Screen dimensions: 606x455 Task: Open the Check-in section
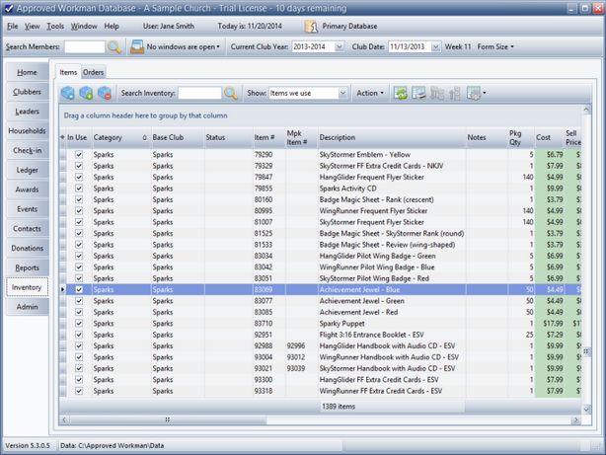tap(27, 150)
